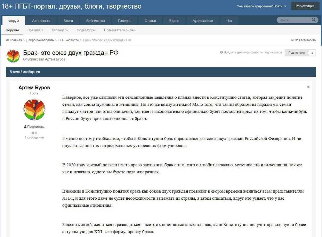Open Артем Буров's large profile avatar
This screenshot has height=237, width=322.
[34, 109]
